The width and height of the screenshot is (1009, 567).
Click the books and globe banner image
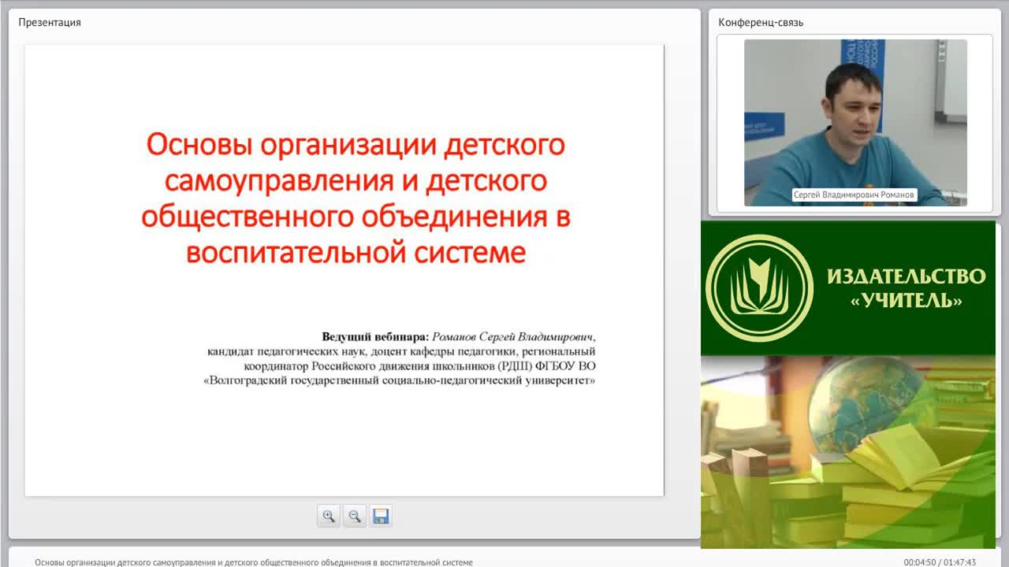click(x=848, y=452)
